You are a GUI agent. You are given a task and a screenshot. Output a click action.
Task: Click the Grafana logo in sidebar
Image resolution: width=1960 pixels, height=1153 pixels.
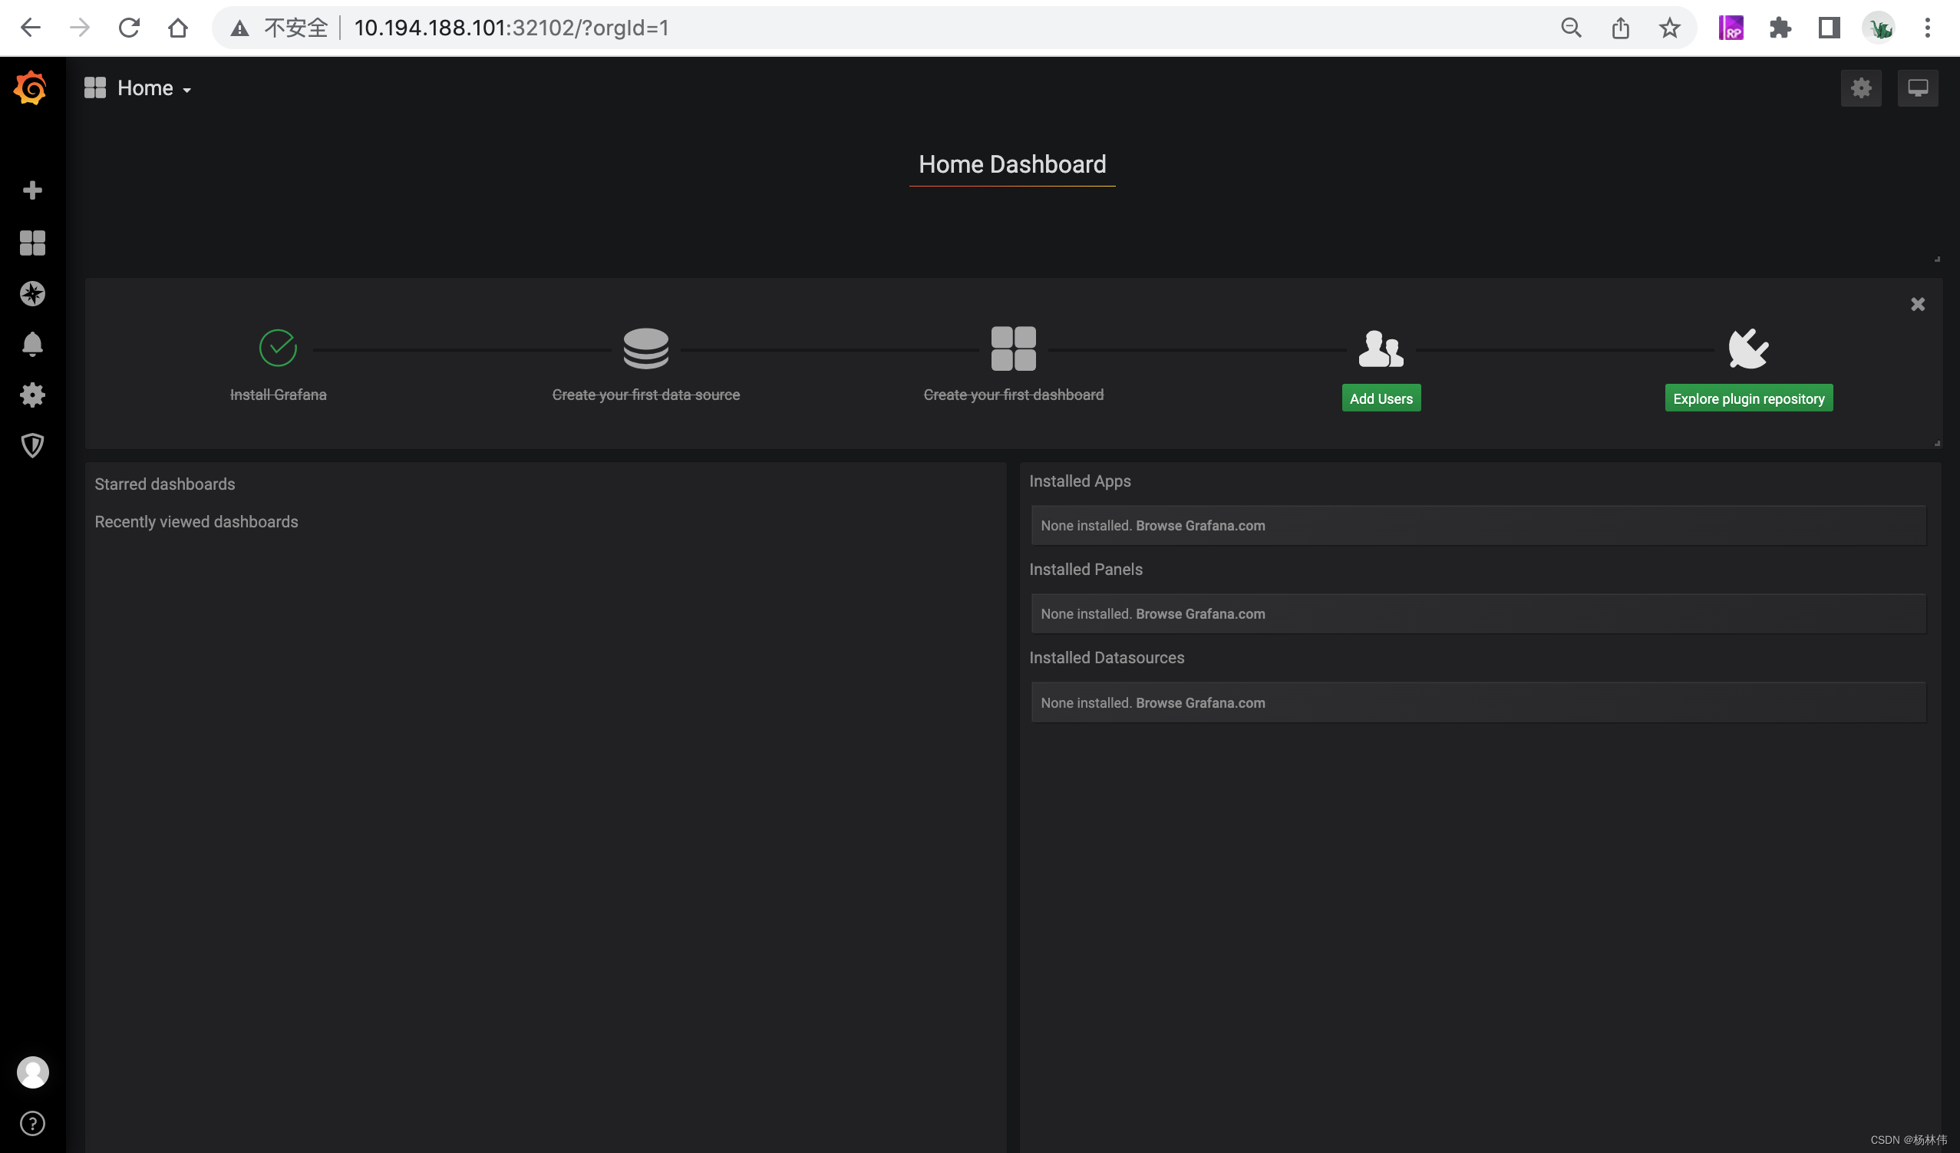[31, 88]
